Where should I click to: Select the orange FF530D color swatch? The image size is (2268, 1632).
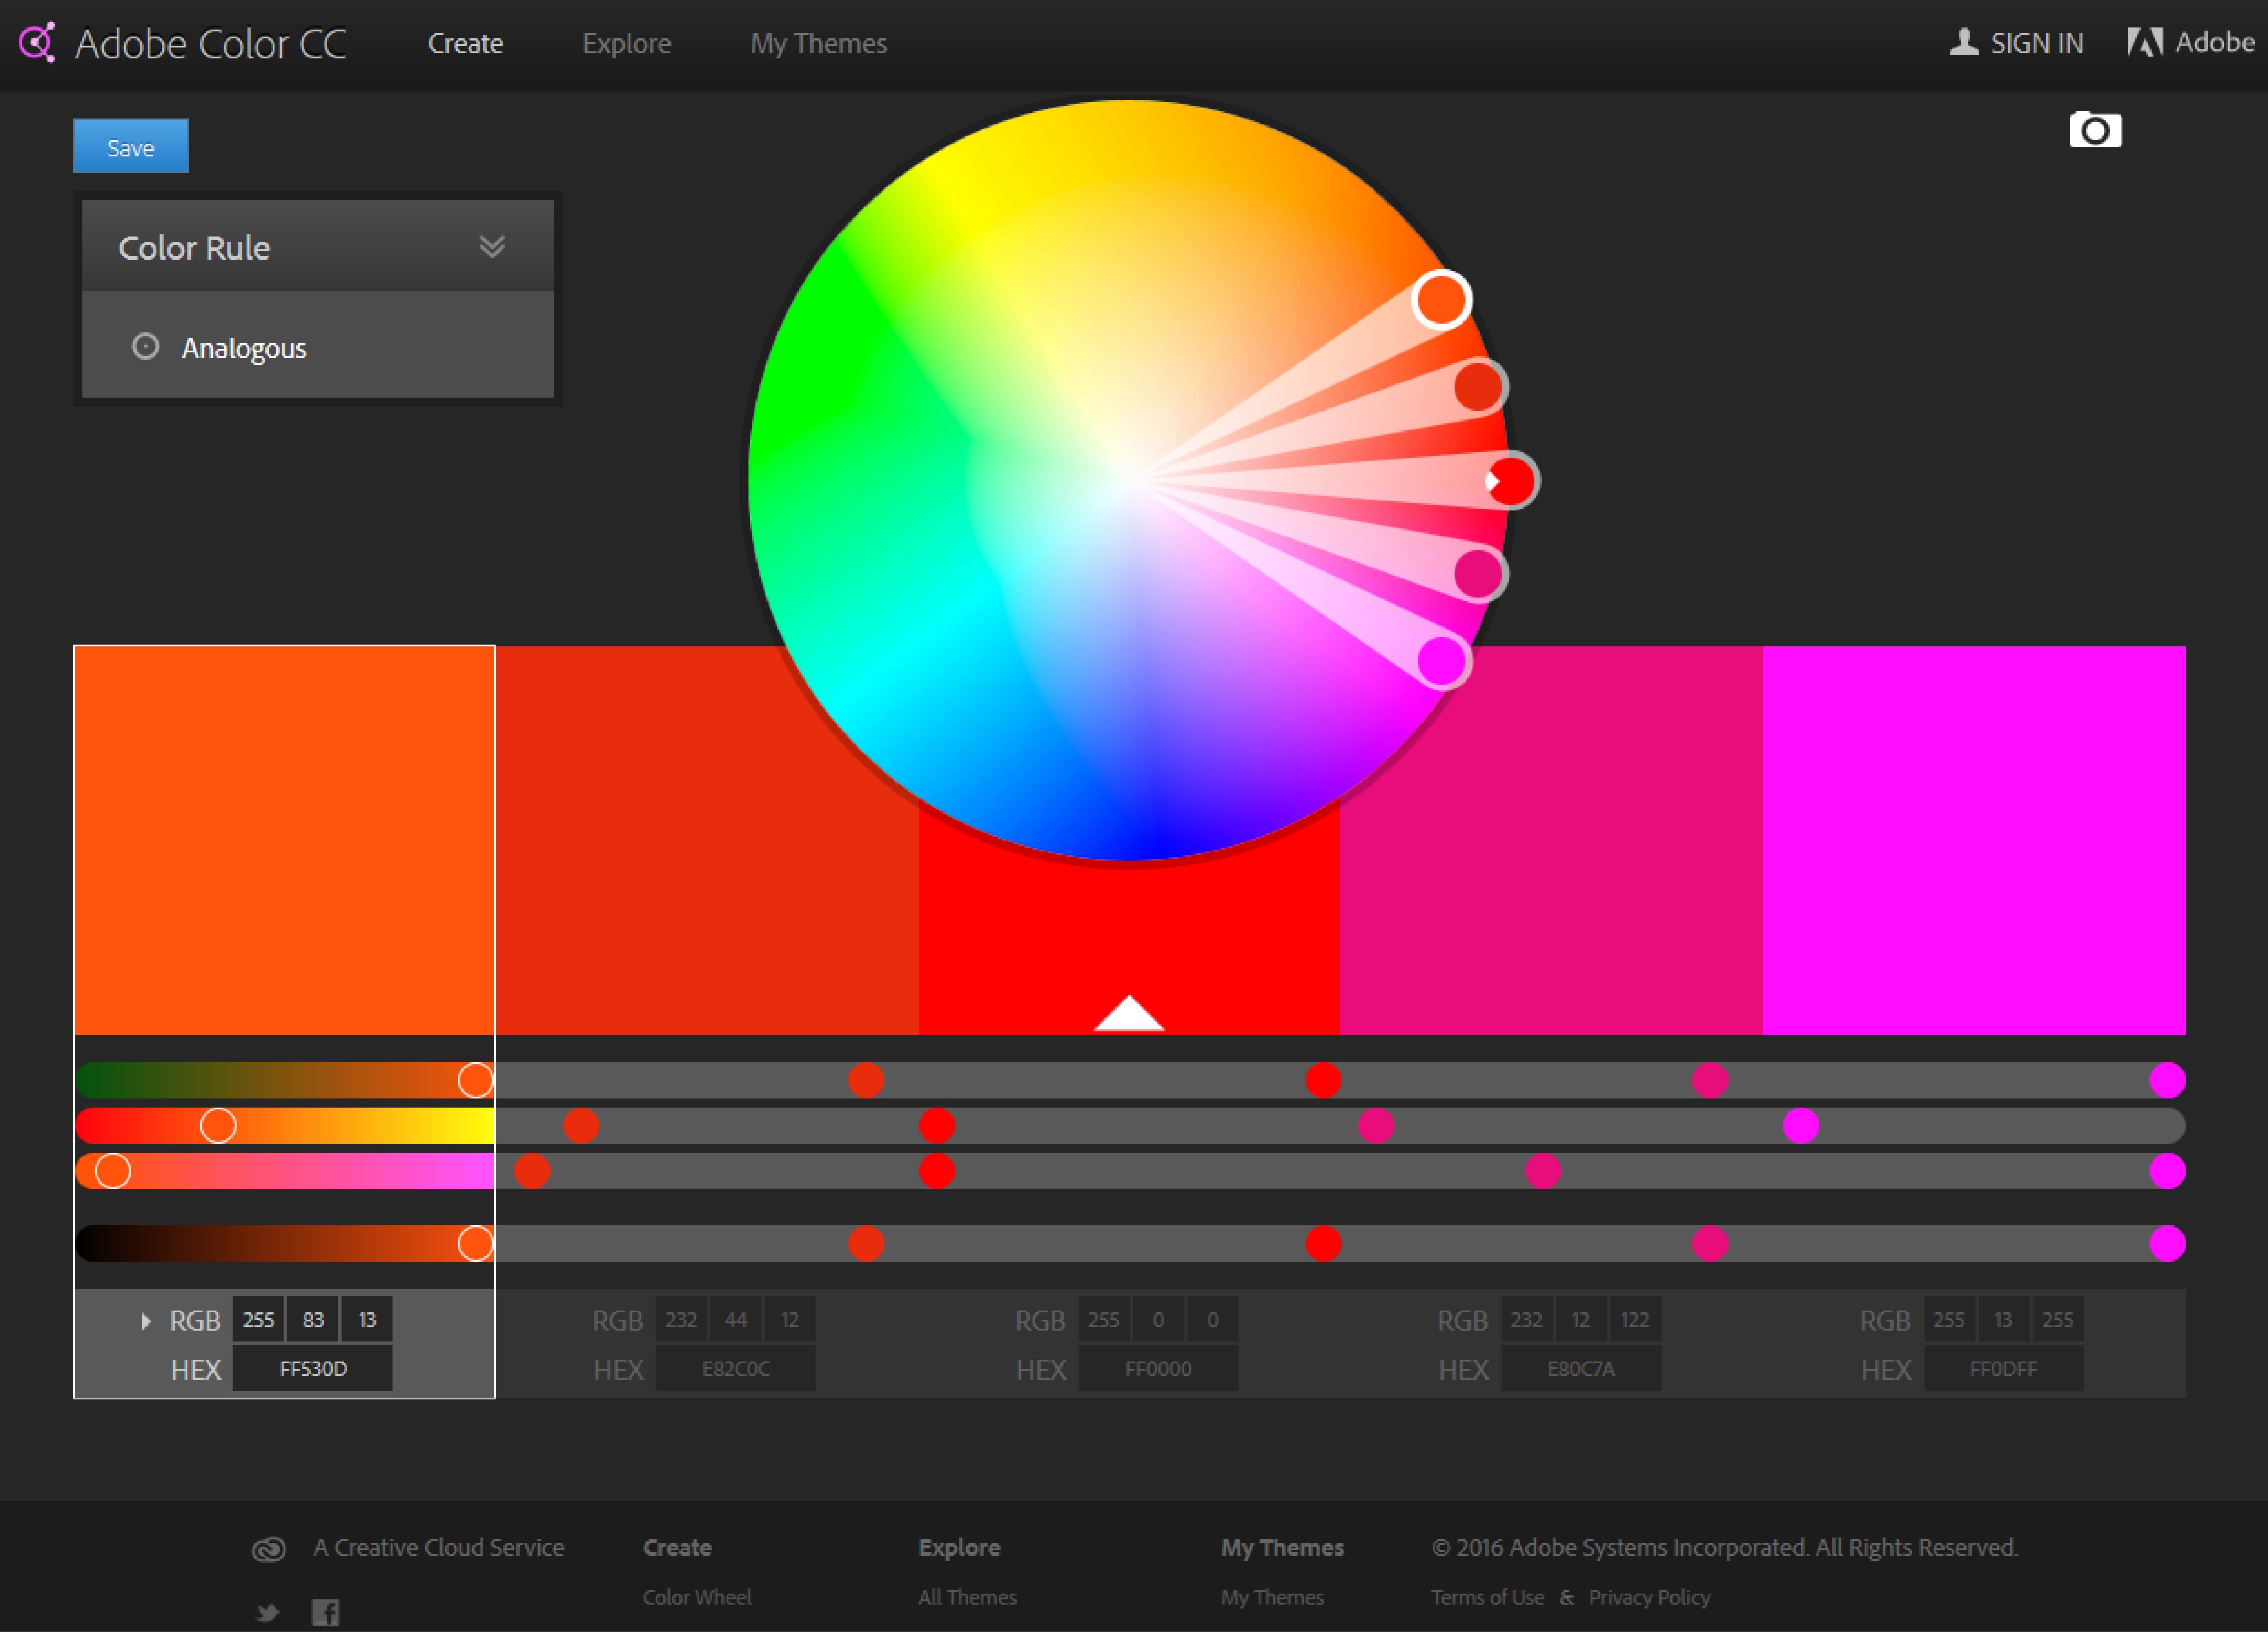tap(284, 840)
